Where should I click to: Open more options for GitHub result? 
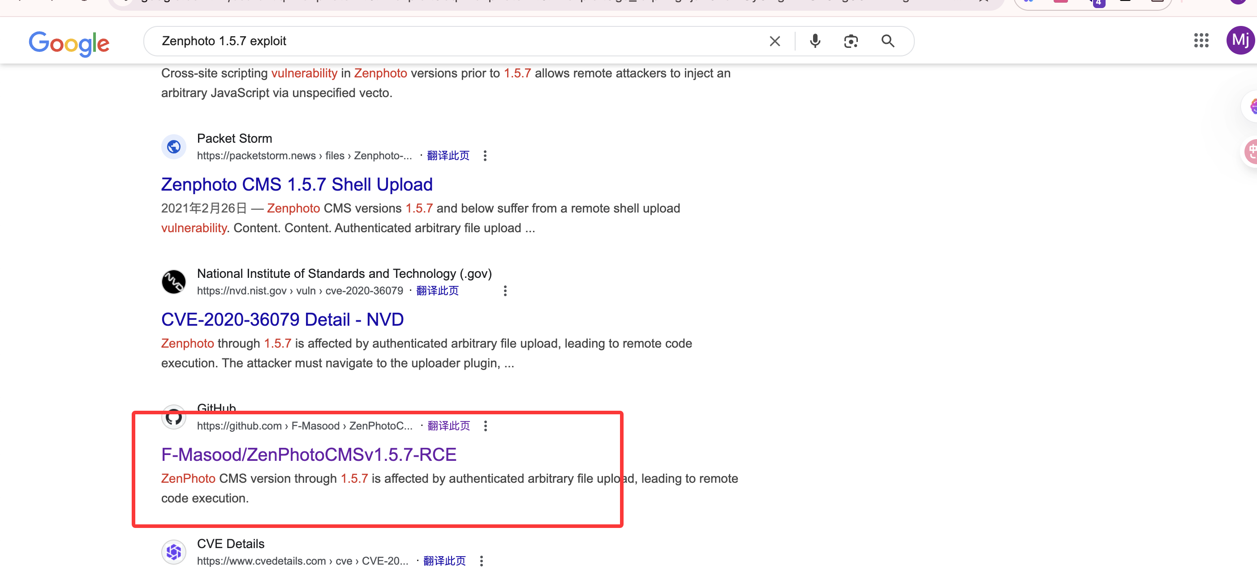click(485, 426)
